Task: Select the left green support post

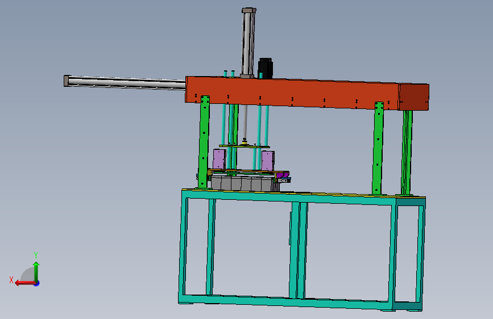Action: point(204,142)
